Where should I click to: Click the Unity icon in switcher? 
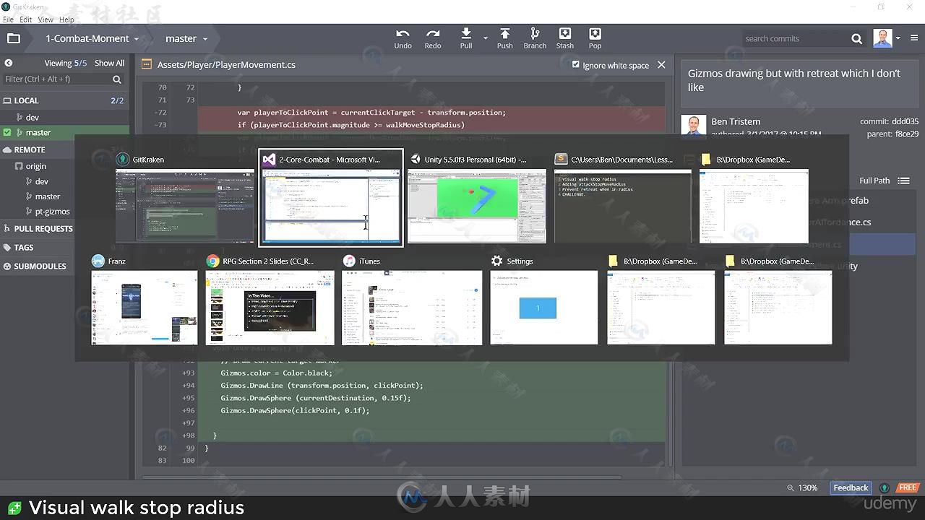tap(415, 160)
